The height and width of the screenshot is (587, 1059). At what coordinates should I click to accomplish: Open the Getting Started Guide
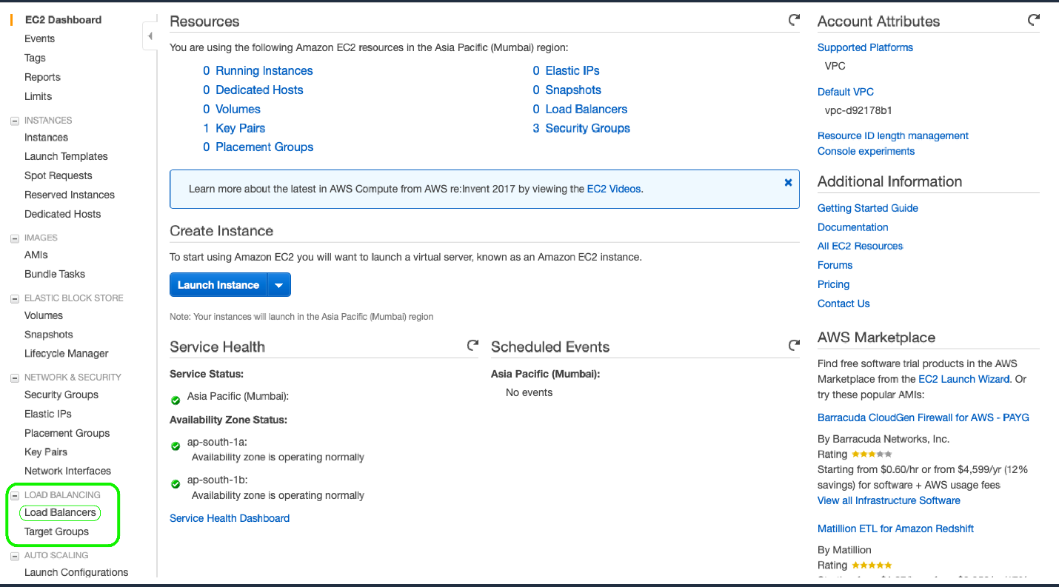click(x=868, y=208)
